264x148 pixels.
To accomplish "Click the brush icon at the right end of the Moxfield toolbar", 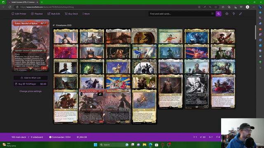I will click(x=240, y=14).
